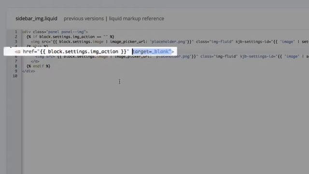The height and width of the screenshot is (174, 309).
Task: Open the liquid markup reference link
Action: pos(137,18)
